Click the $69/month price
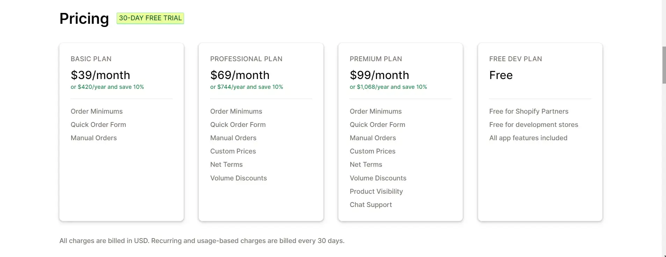Screen dimensions: 666x257 pyautogui.click(x=240, y=75)
